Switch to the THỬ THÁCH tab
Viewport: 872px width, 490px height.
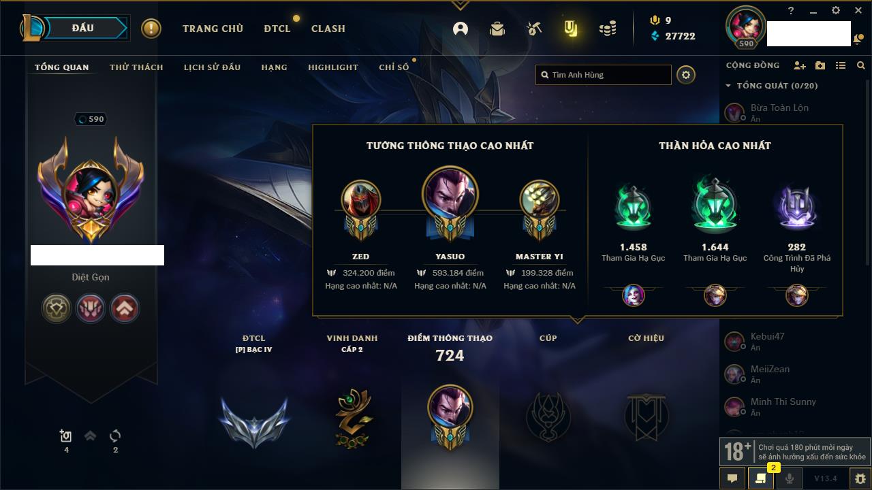click(x=136, y=67)
